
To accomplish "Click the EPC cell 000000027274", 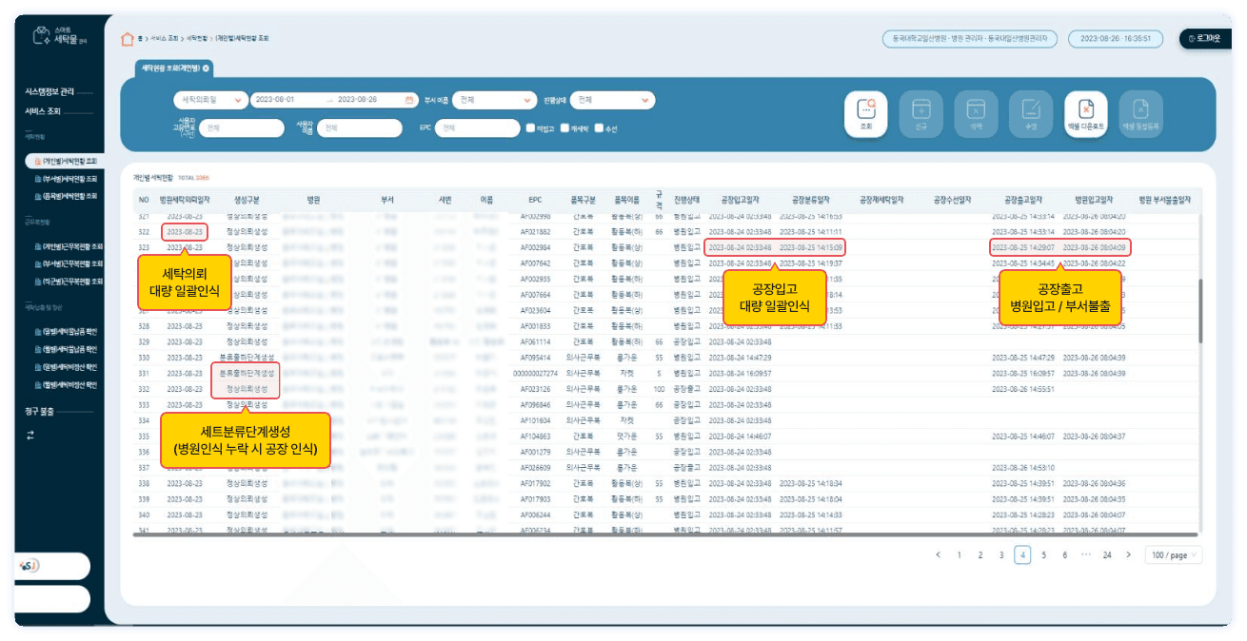I will [x=534, y=374].
